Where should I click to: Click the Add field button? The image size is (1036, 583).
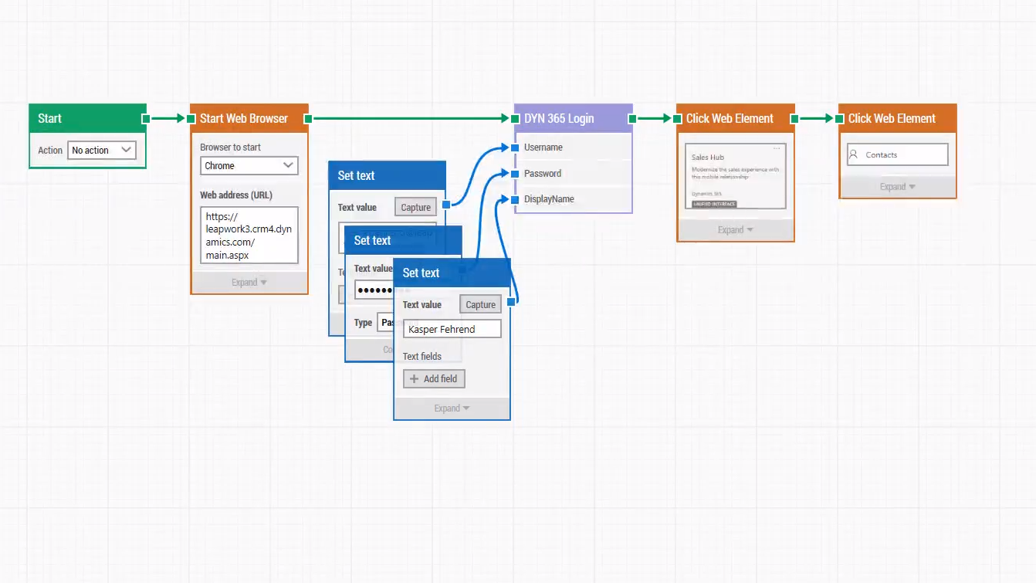(x=434, y=379)
